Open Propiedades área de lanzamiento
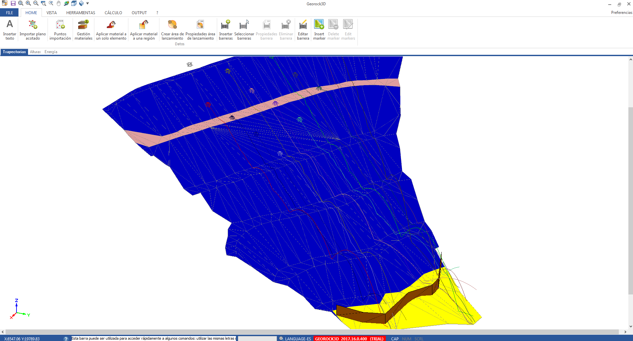Screen dimensions: 633x341 coord(200,30)
